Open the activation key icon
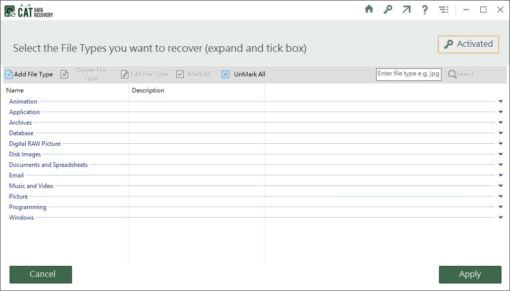The width and height of the screenshot is (510, 291). 388,9
